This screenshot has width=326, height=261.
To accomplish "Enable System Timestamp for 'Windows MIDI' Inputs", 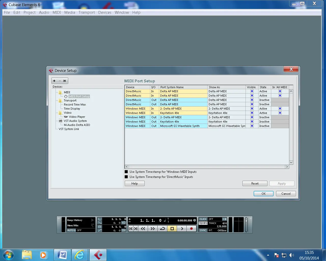I will coord(126,172).
